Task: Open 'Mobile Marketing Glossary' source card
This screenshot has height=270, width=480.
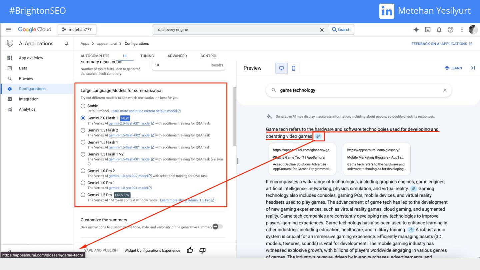Action: [x=377, y=159]
